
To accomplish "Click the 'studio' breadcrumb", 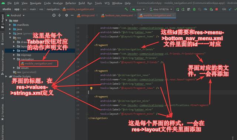I will (x=7, y=9).
